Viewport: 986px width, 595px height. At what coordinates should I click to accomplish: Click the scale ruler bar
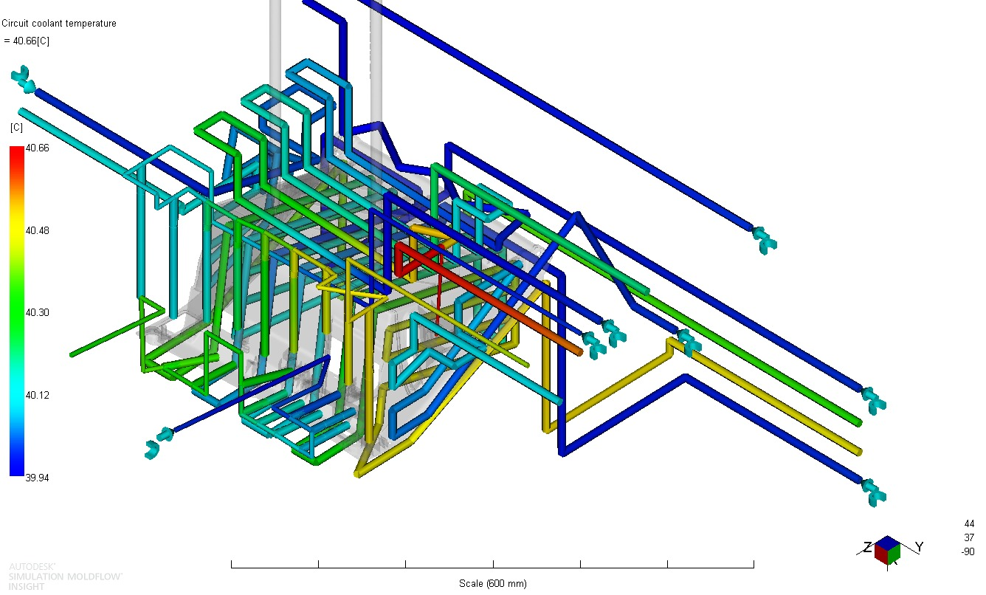point(492,564)
